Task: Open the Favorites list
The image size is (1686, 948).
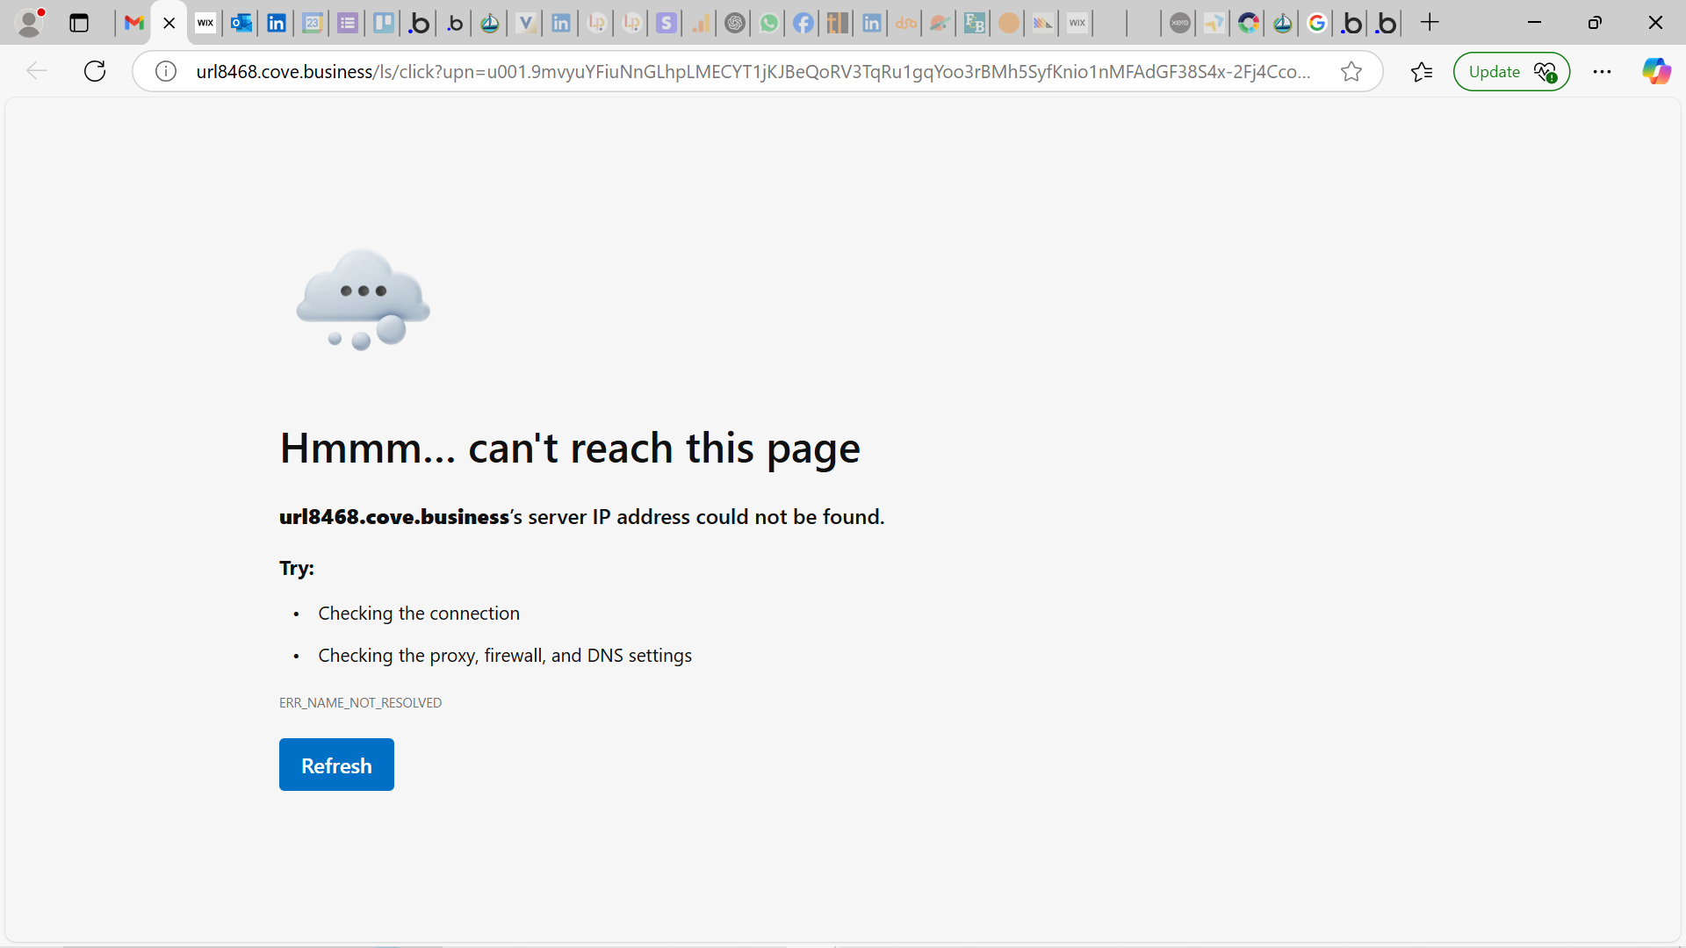Action: point(1422,71)
